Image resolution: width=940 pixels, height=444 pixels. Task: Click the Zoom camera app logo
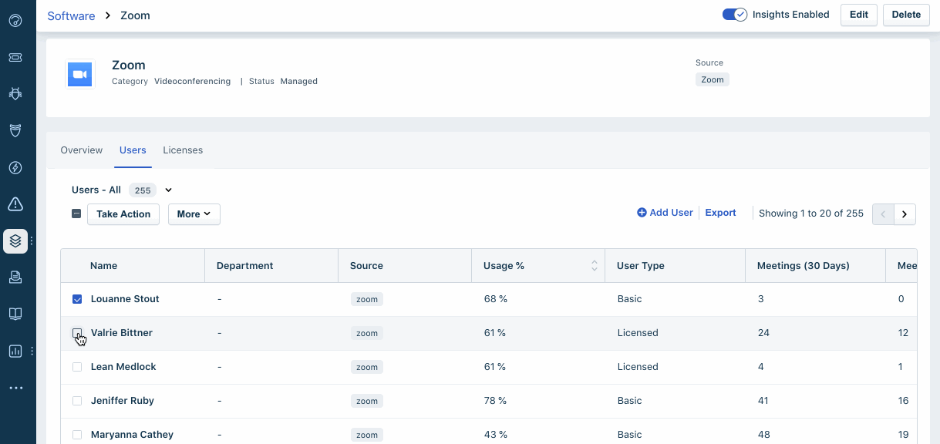(x=79, y=74)
